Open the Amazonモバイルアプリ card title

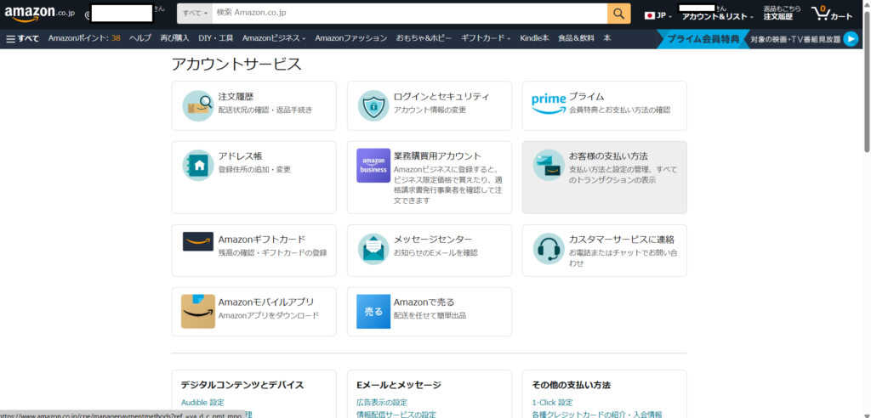pos(266,302)
